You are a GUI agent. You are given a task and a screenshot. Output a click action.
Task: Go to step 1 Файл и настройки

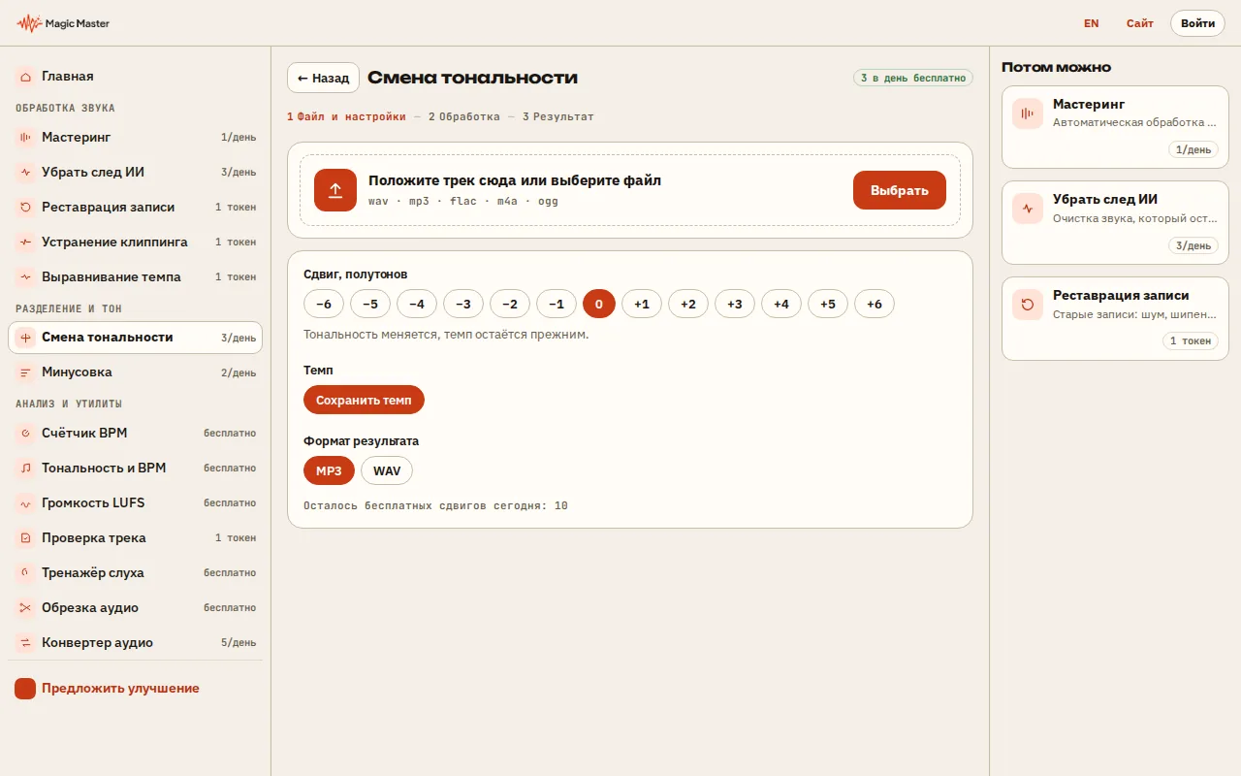click(x=346, y=116)
